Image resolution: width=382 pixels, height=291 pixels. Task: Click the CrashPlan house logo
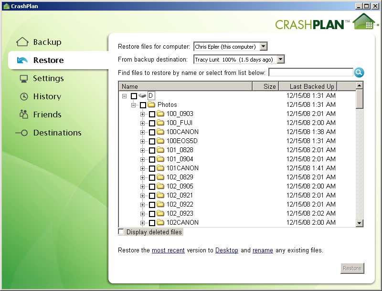(x=364, y=22)
